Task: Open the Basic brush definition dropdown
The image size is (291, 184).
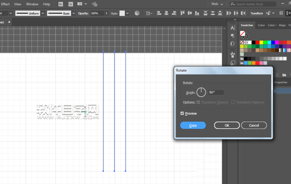Action: (x=74, y=13)
